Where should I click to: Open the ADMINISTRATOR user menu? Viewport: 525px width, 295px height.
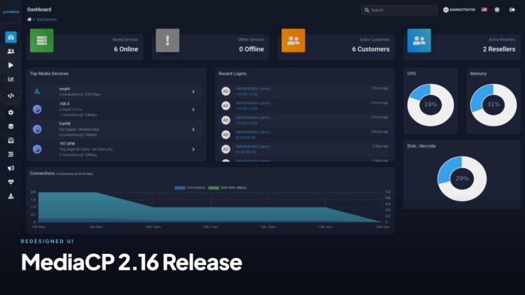459,10
